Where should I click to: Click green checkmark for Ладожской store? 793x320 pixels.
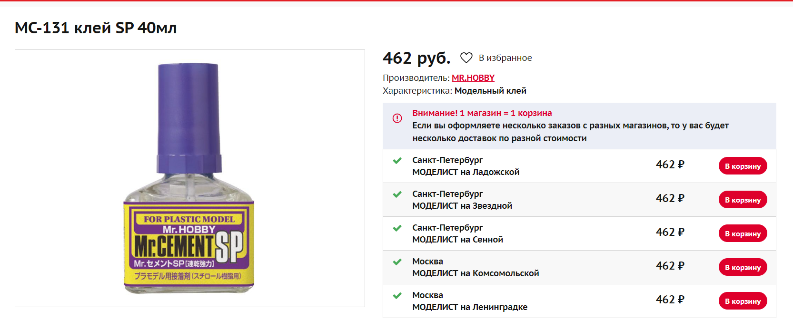point(397,161)
